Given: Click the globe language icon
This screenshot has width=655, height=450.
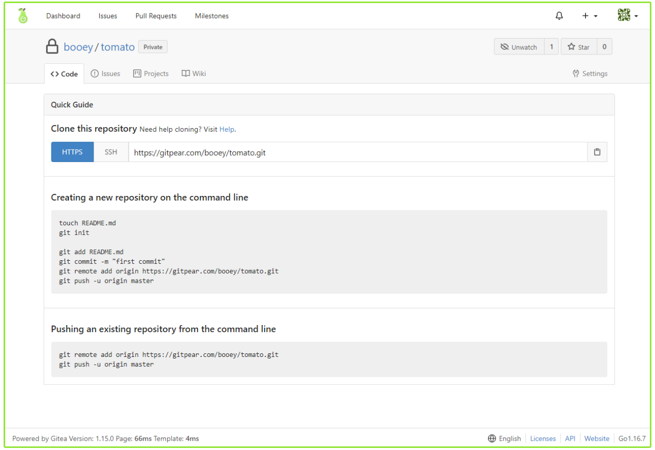Looking at the screenshot, I should point(492,439).
